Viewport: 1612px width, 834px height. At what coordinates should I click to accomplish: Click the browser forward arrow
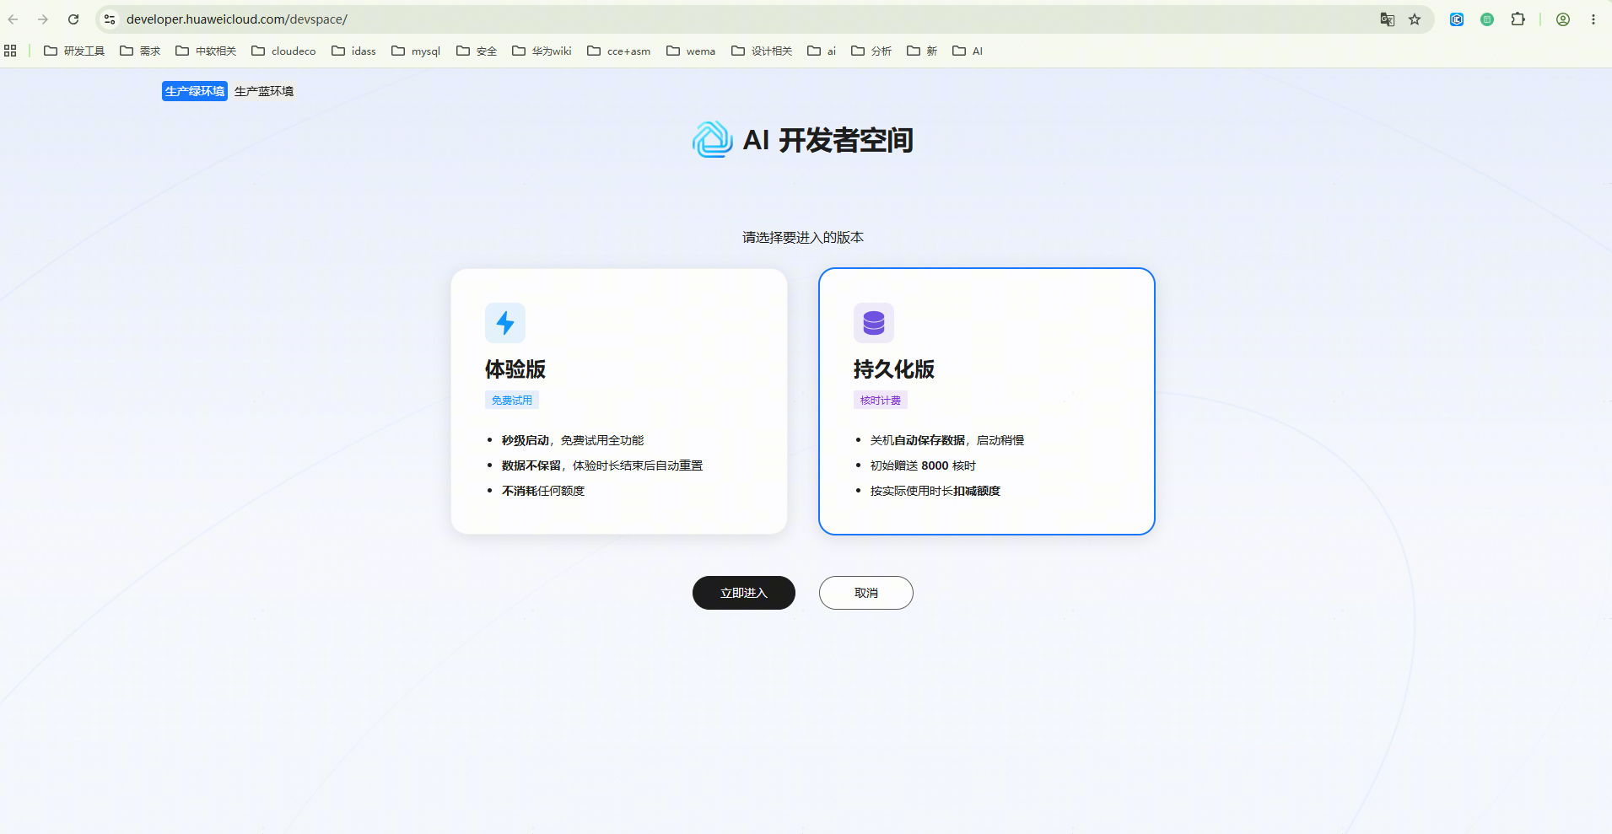[43, 19]
